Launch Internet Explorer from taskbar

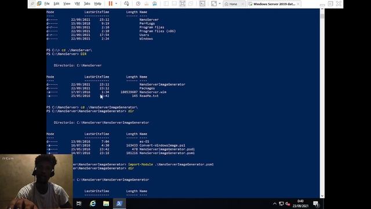pos(93,204)
